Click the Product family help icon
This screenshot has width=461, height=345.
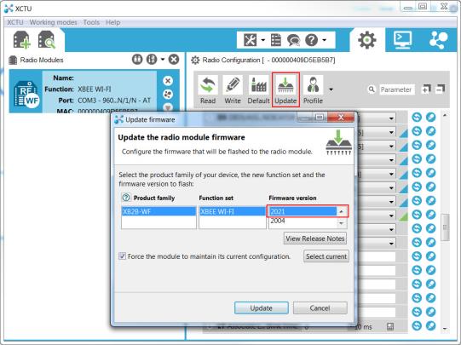coord(126,198)
